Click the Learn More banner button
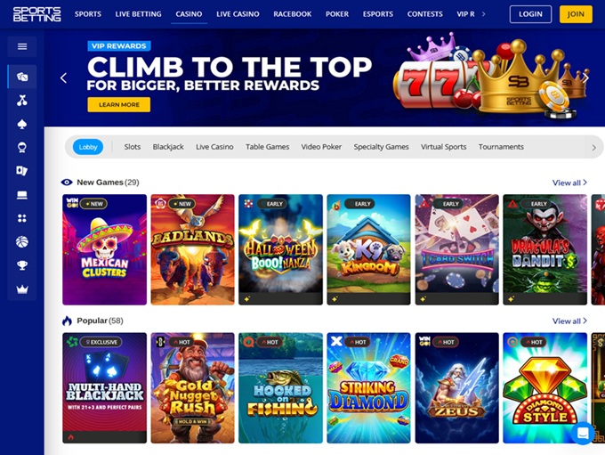The width and height of the screenshot is (605, 455). click(119, 105)
